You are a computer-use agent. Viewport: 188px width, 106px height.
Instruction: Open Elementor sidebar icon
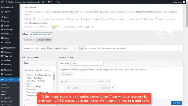[2, 70]
